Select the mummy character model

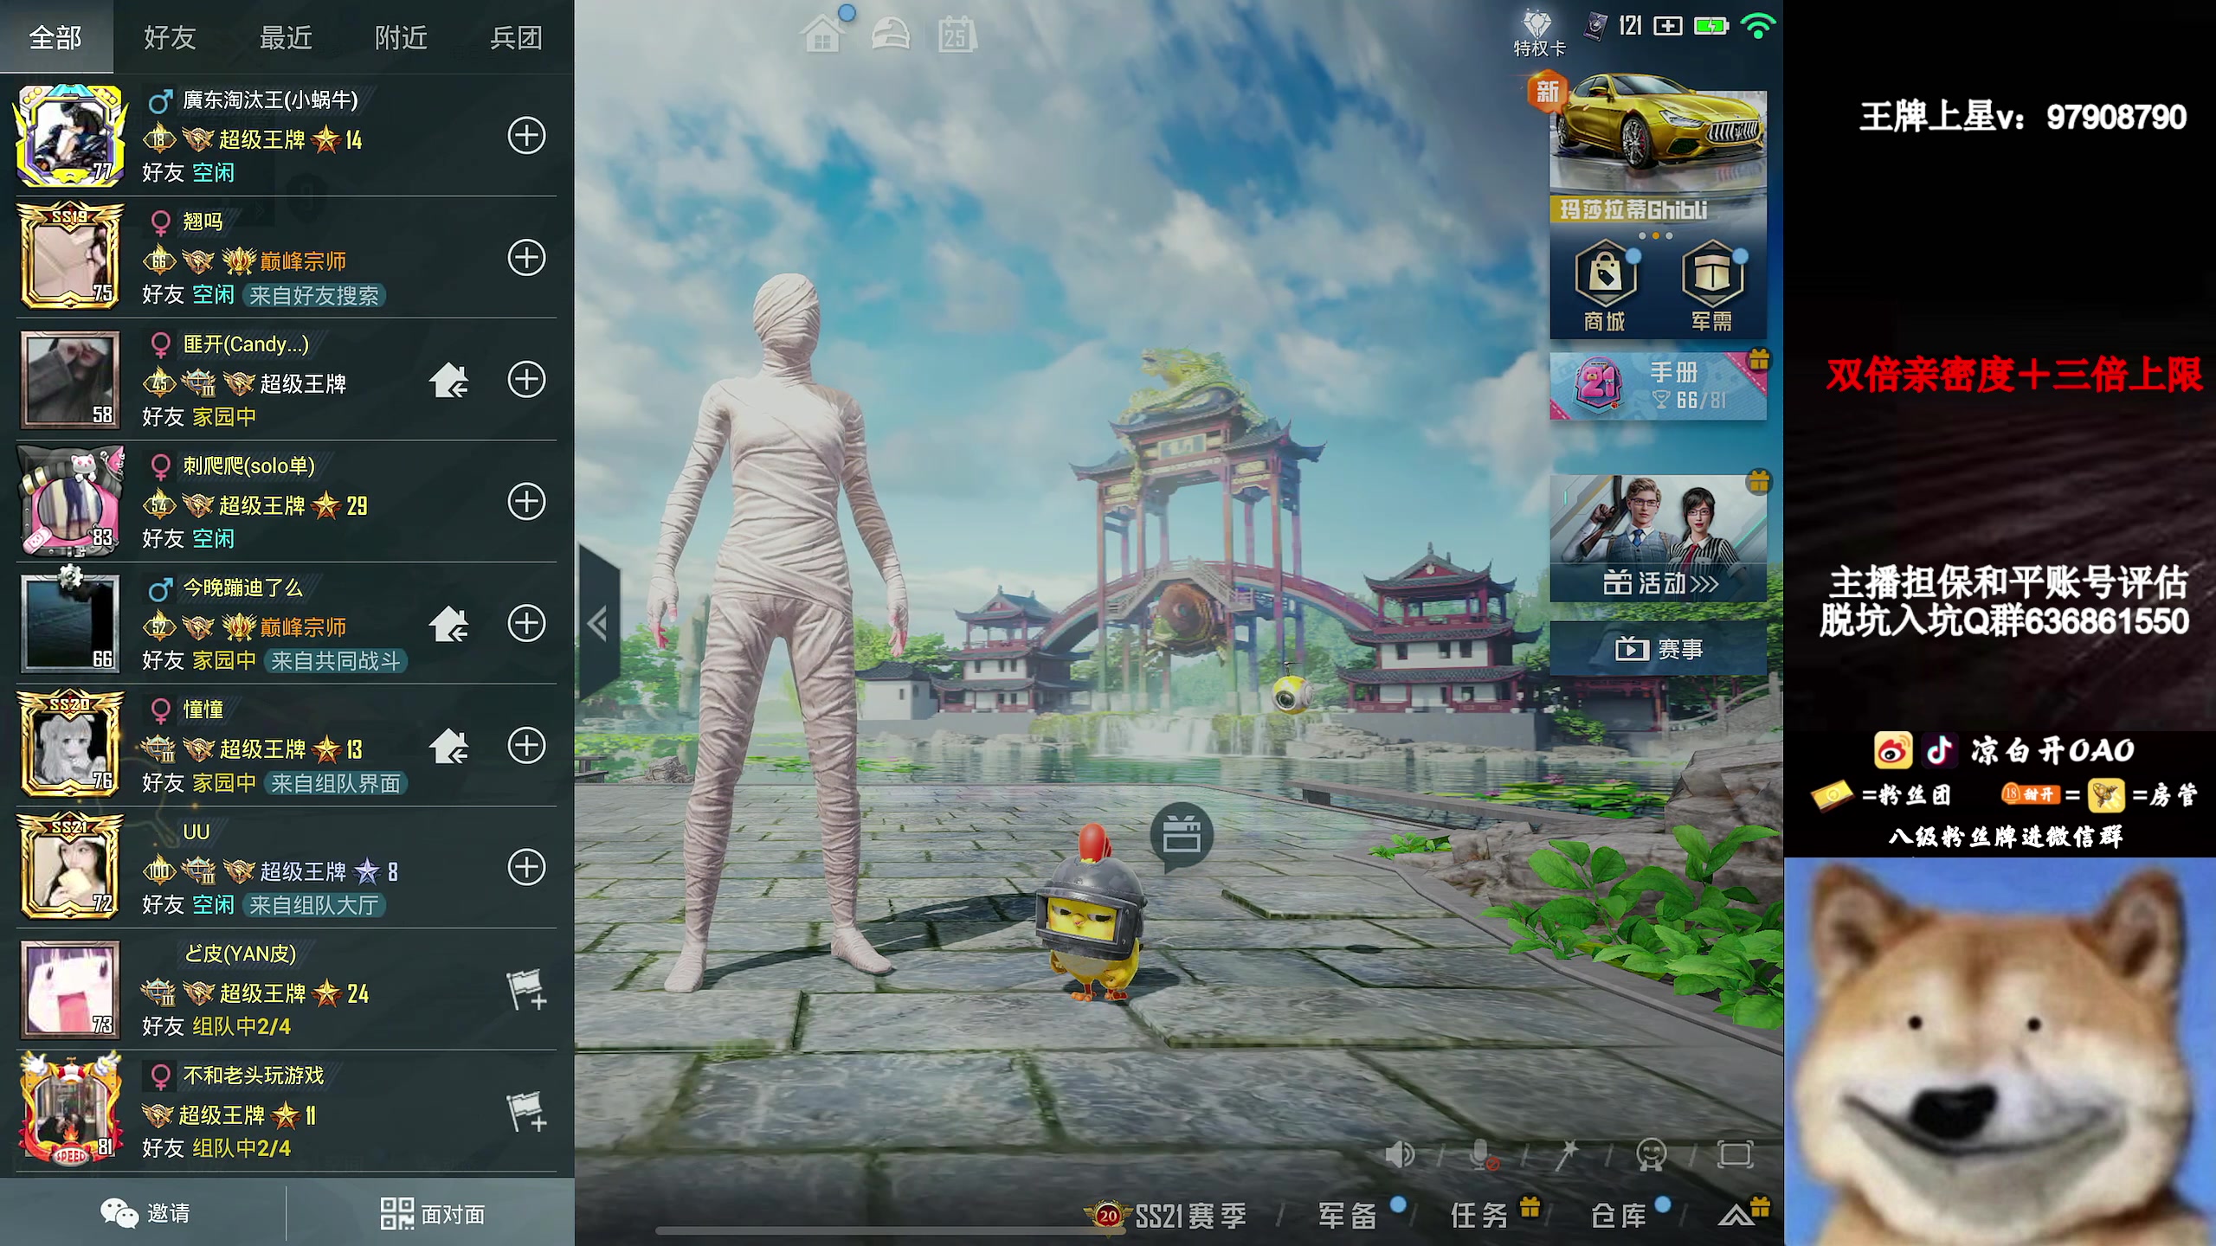783,632
